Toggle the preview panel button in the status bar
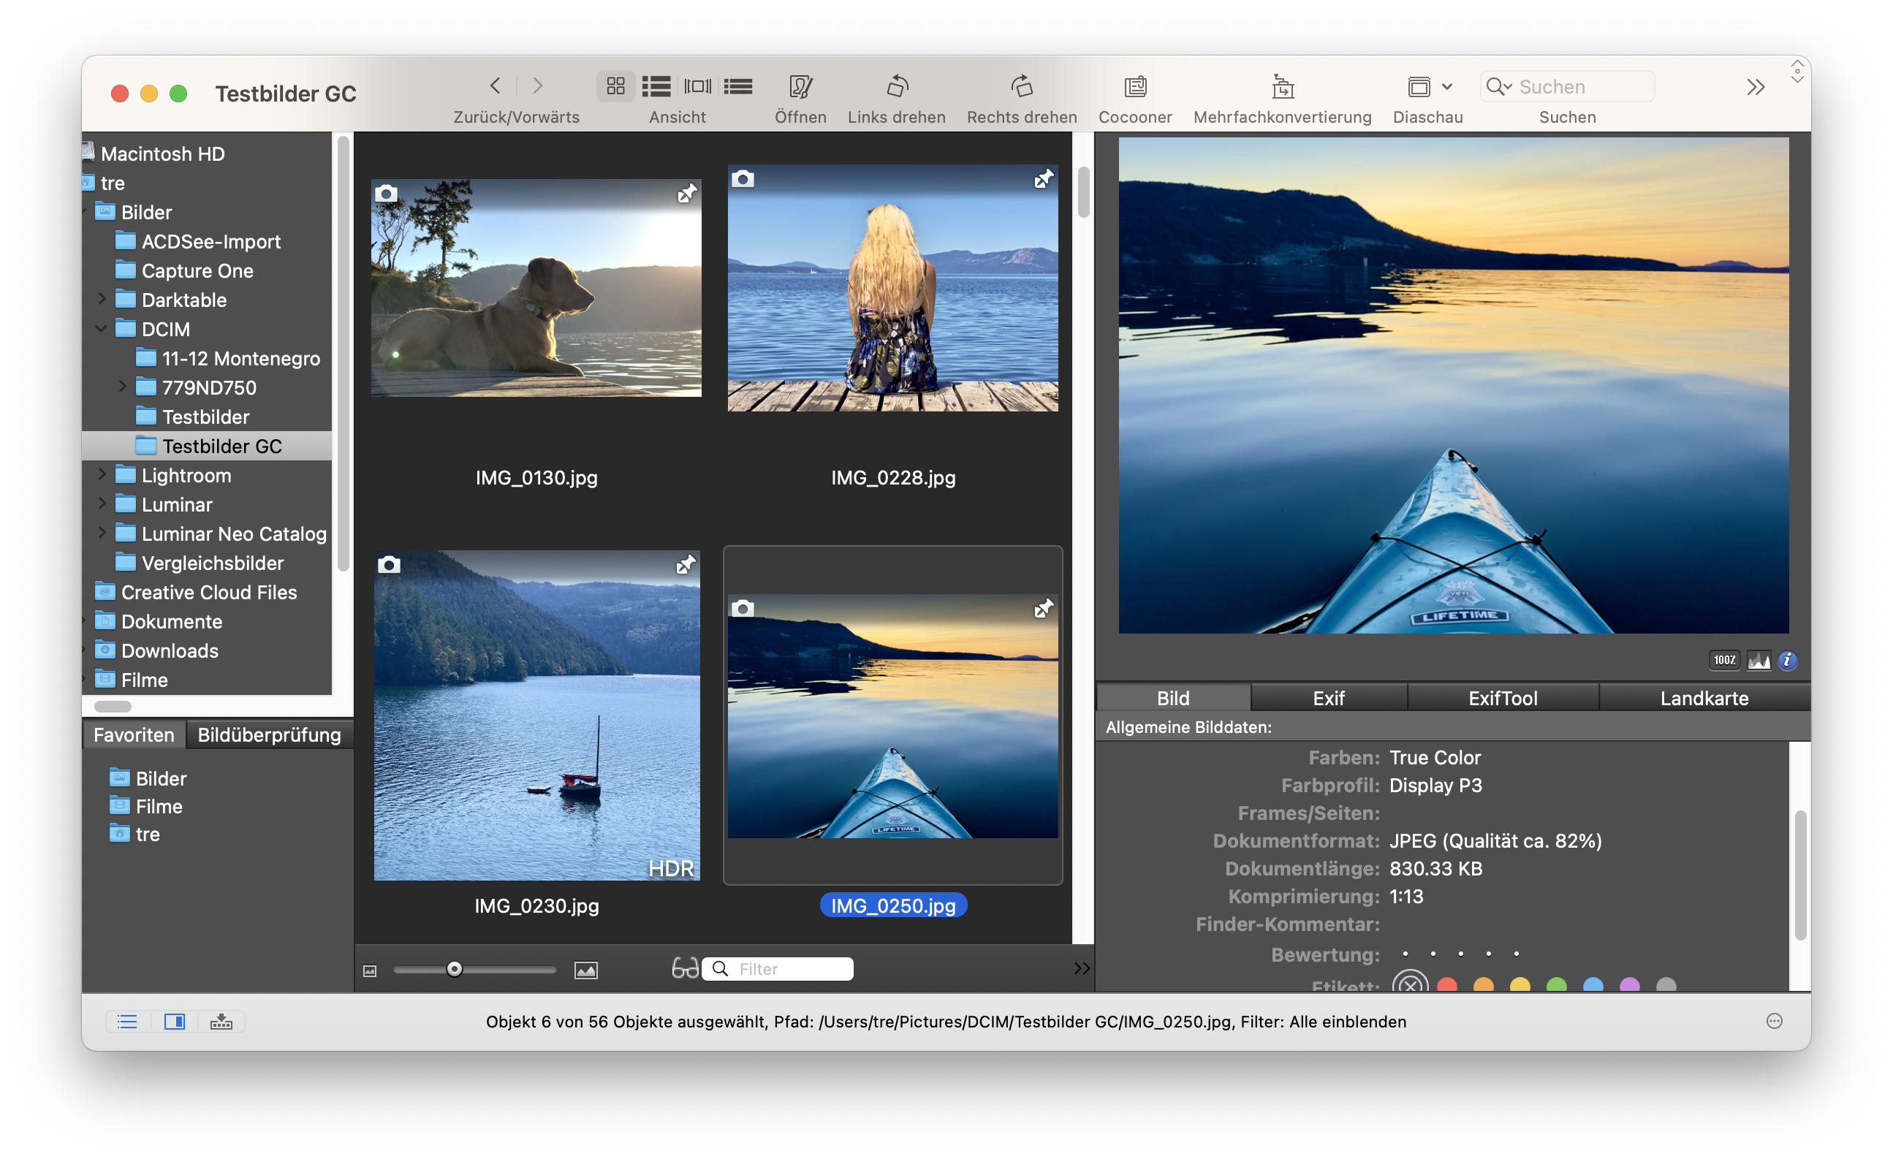The image size is (1893, 1159). pyautogui.click(x=175, y=1021)
